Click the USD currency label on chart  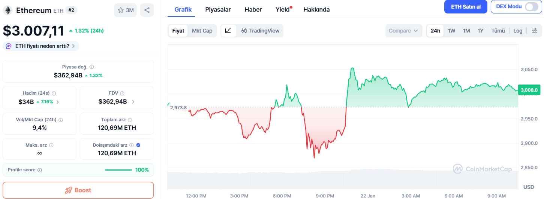click(529, 187)
